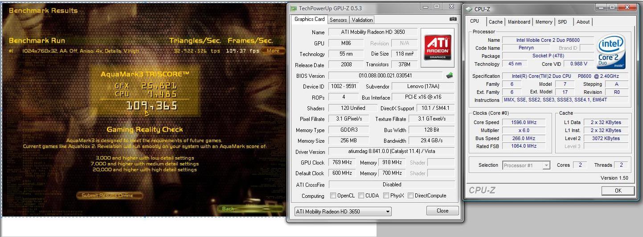The height and width of the screenshot is (237, 643).
Task: Click the Core Speed 1596.0 MHz value
Action: tap(524, 122)
